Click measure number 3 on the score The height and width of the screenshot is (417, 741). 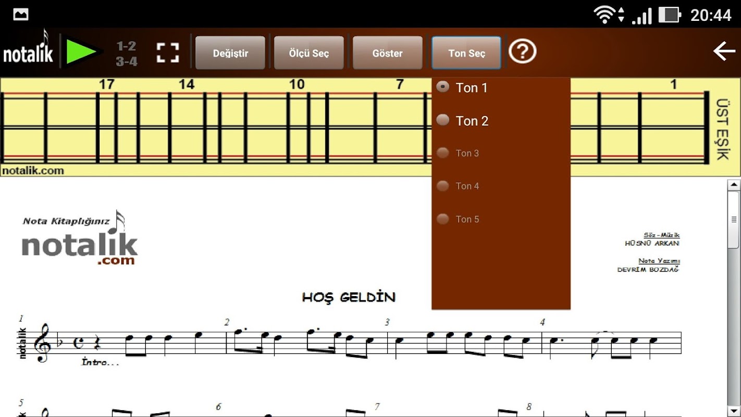pyautogui.click(x=387, y=323)
